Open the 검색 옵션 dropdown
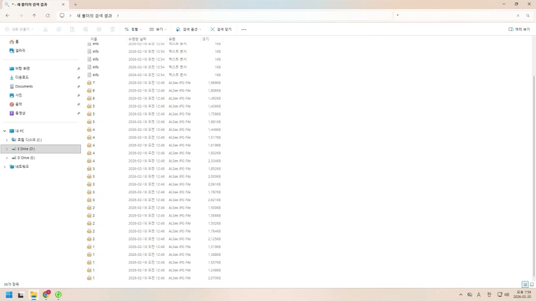The image size is (536, 301). pyautogui.click(x=189, y=29)
